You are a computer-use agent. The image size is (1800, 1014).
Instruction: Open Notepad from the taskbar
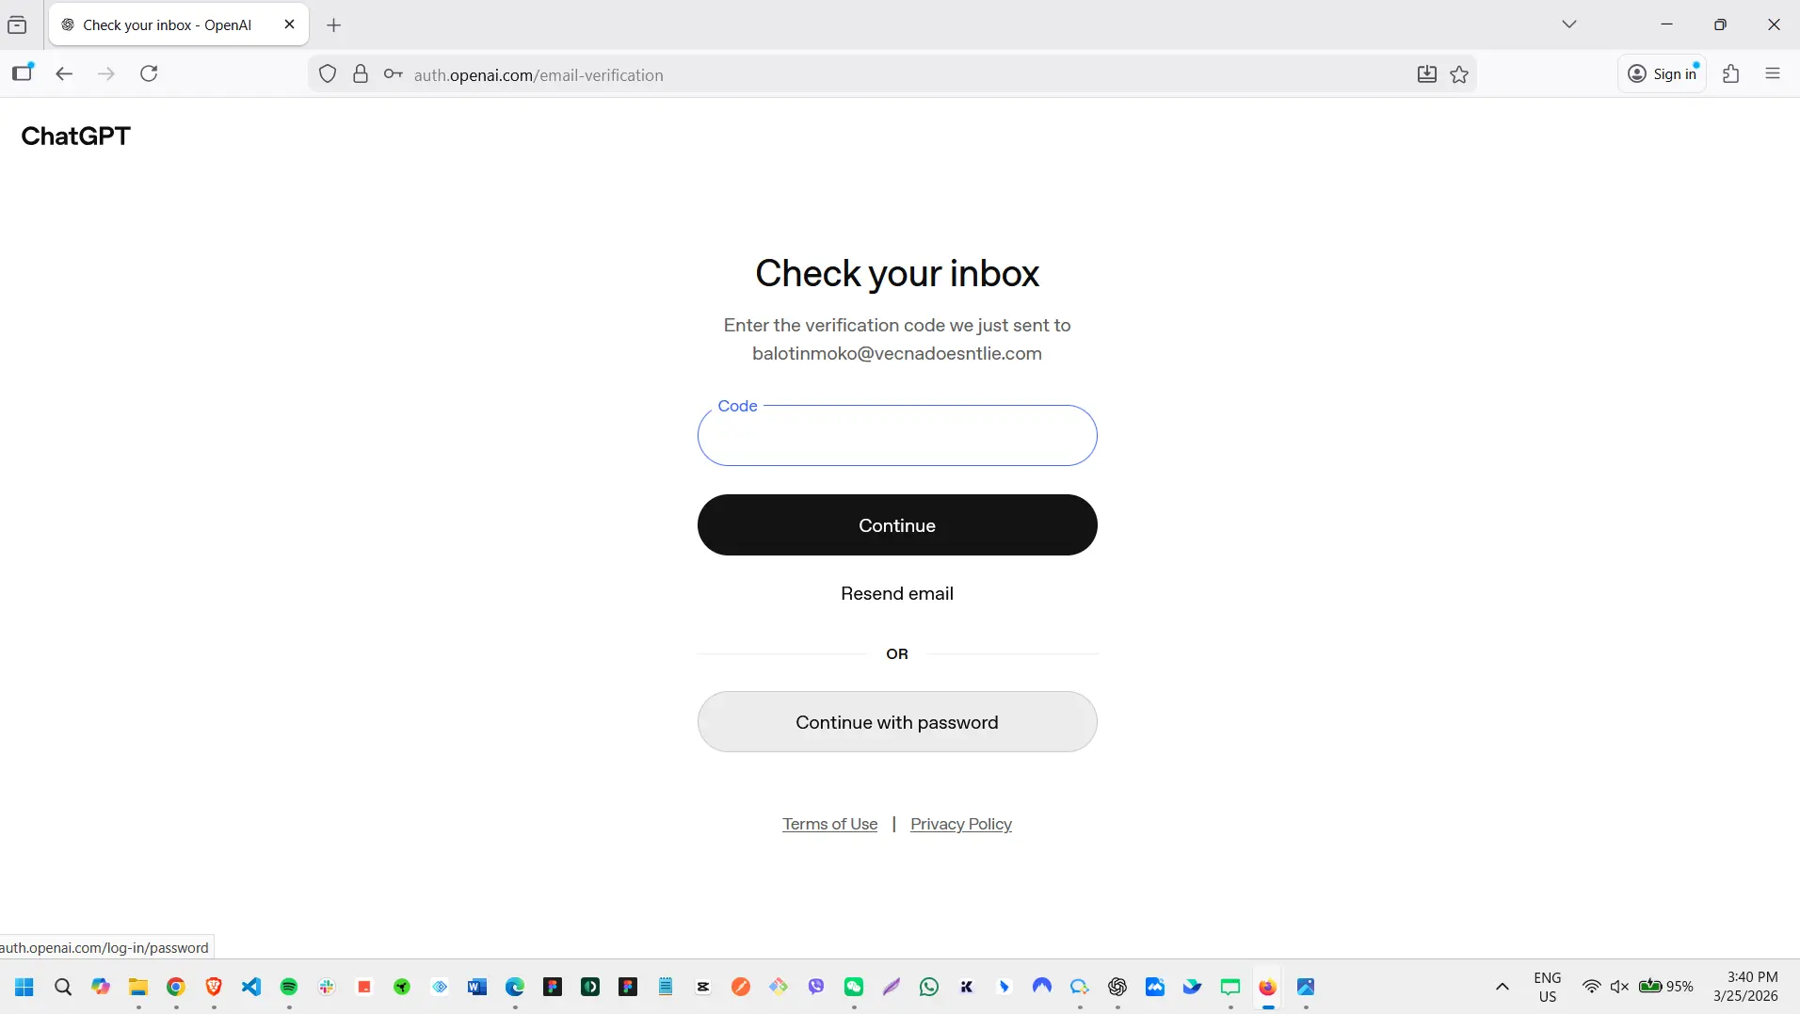point(666,987)
